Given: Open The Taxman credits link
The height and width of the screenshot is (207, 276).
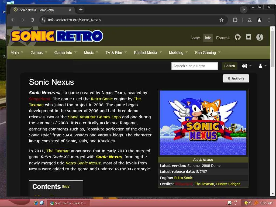Looking at the screenshot, I should [x=204, y=184].
